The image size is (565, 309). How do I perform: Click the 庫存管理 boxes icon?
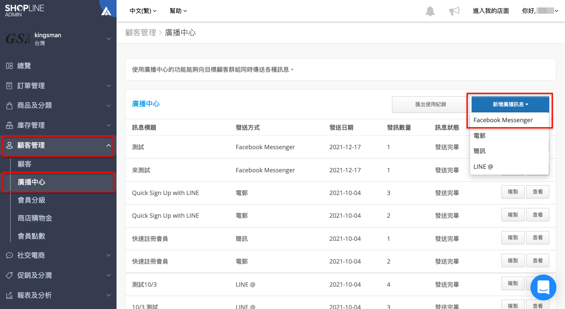(x=9, y=125)
